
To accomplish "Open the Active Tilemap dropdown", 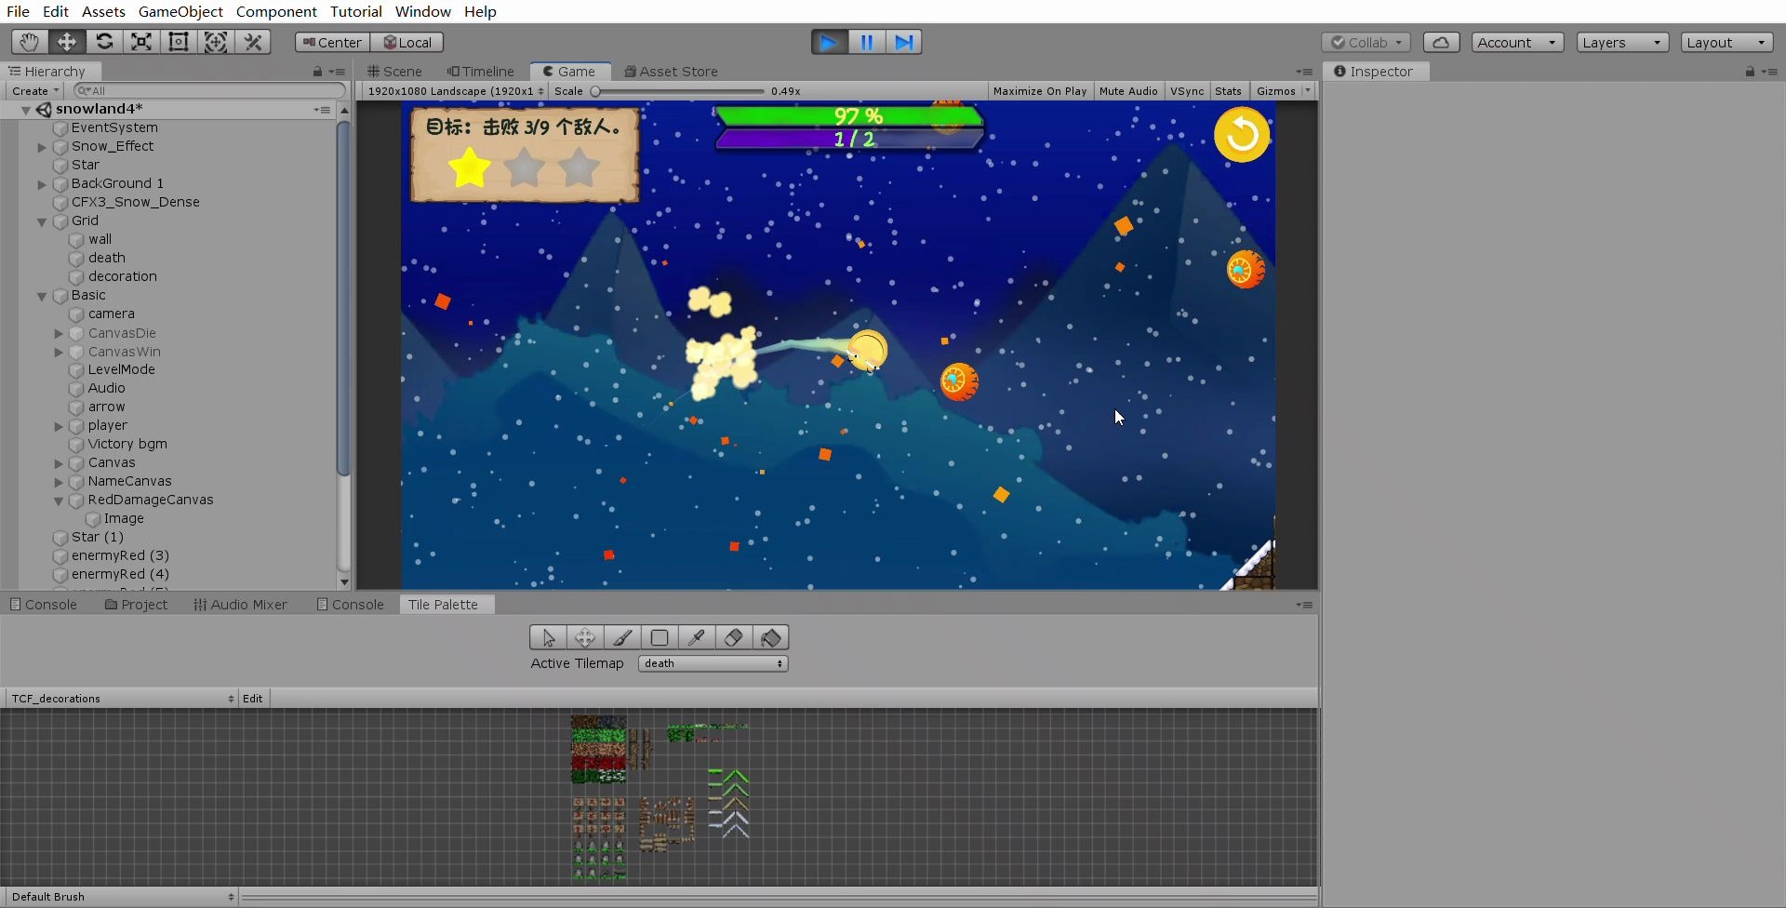I will point(713,663).
